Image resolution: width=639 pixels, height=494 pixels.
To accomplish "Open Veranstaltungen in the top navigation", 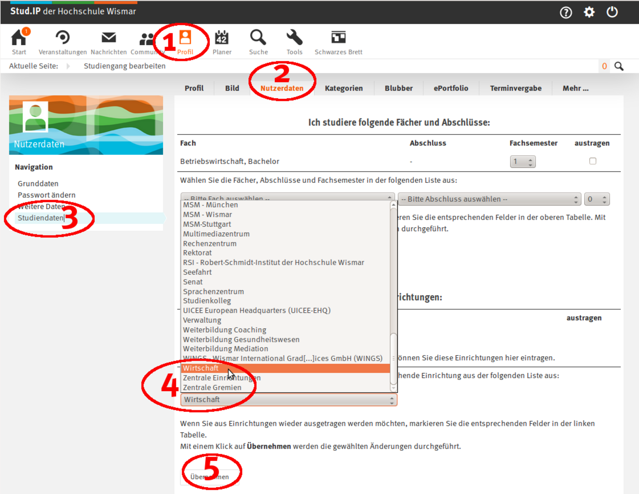I will [63, 41].
